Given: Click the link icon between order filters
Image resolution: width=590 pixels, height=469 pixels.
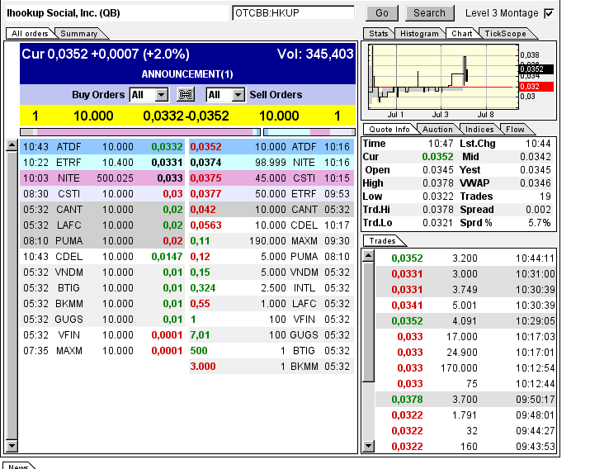Looking at the screenshot, I should (186, 95).
